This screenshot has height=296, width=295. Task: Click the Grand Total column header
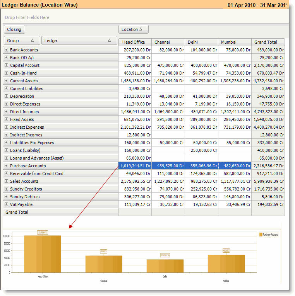(268, 42)
